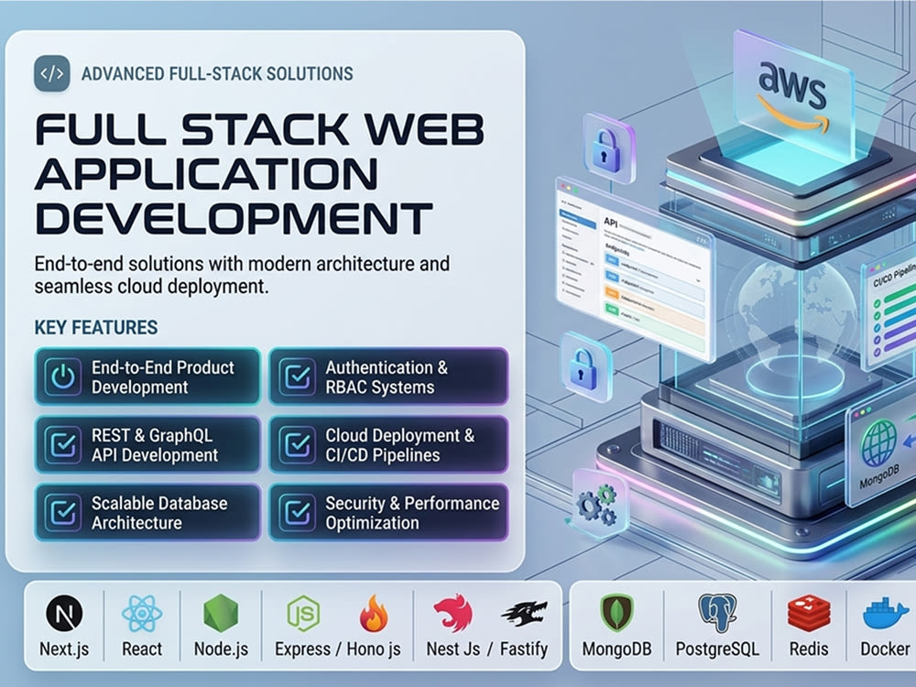Click the Cloud Deployment & CI/CD Pipelines card text
This screenshot has height=687, width=916.
point(399,444)
